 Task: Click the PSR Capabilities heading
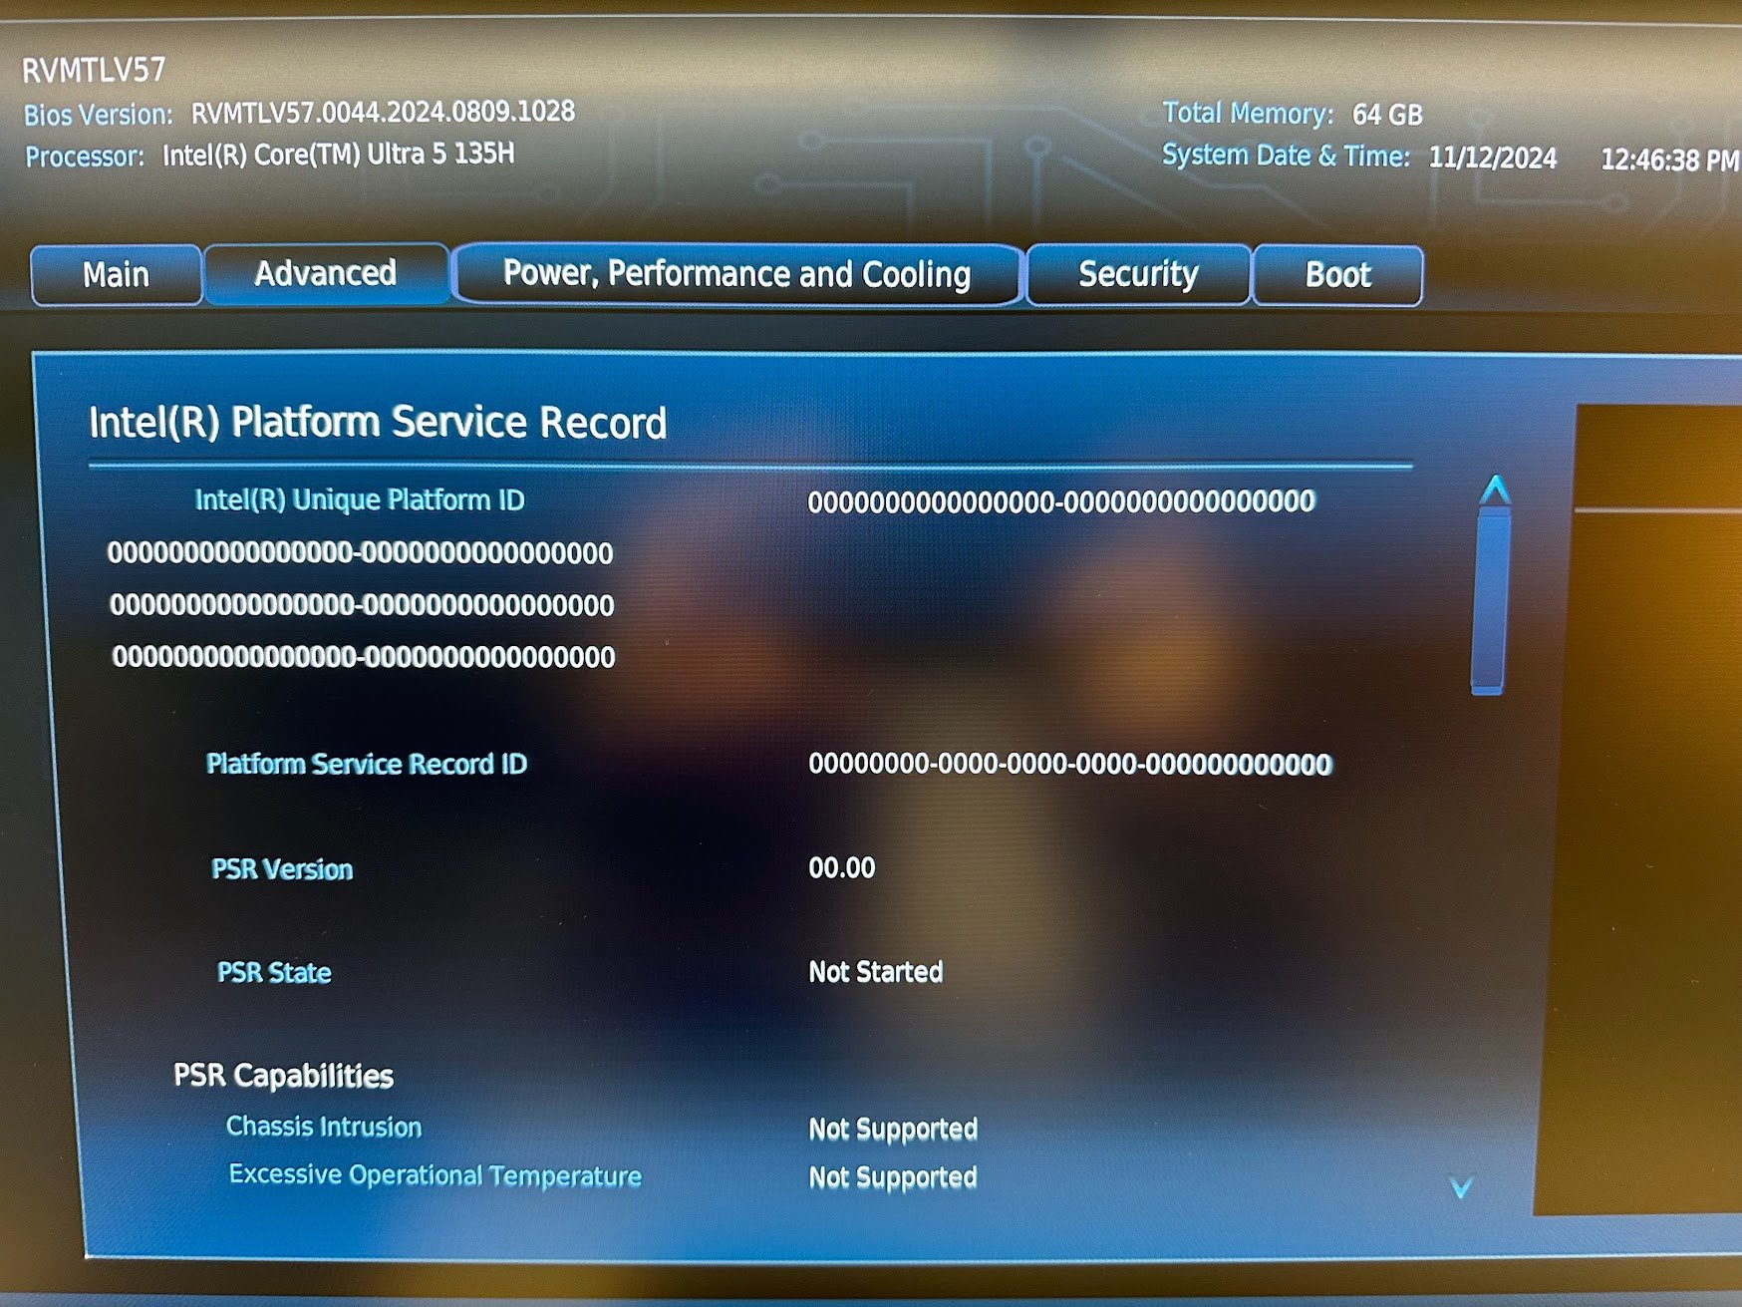284,1076
